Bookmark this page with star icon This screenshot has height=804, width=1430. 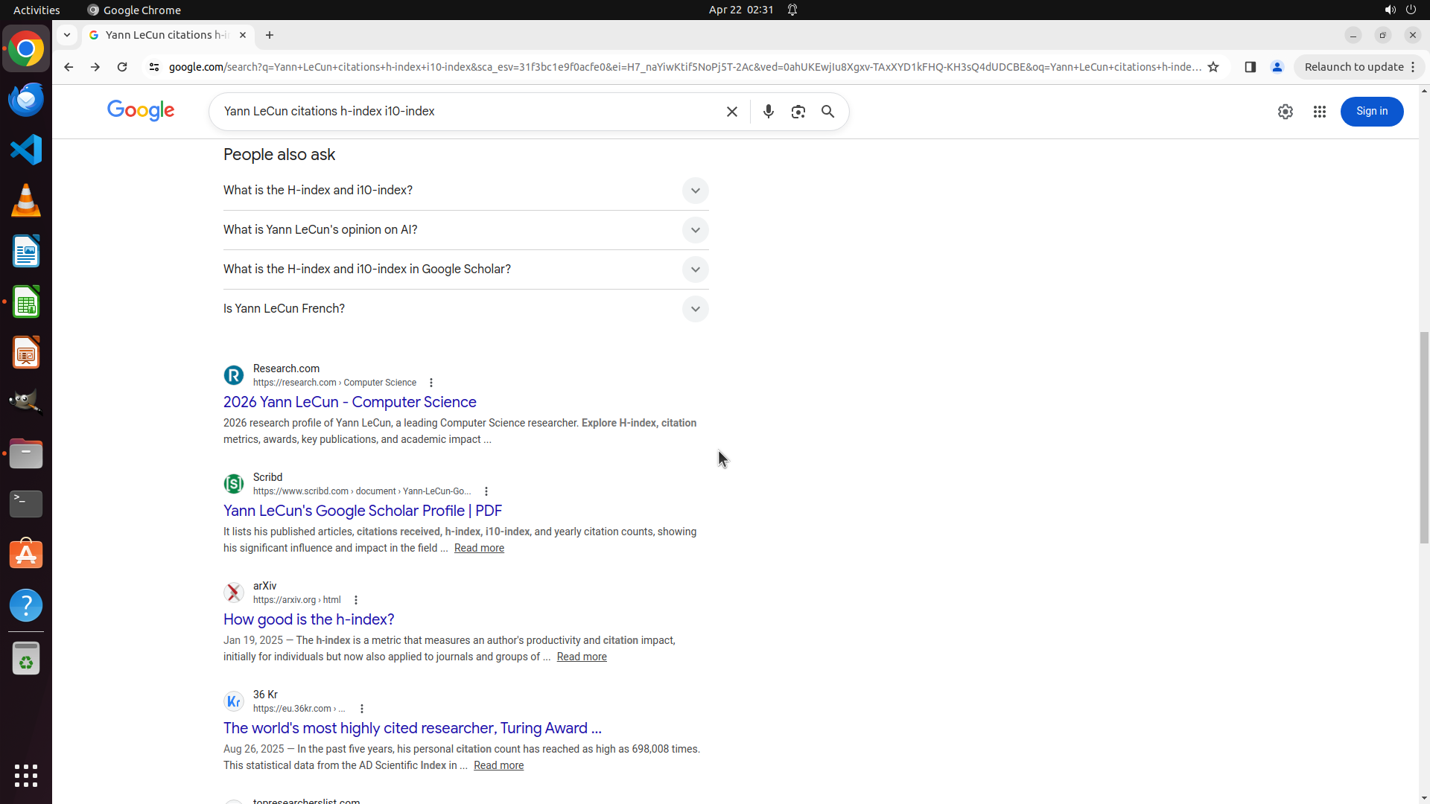click(x=1213, y=67)
